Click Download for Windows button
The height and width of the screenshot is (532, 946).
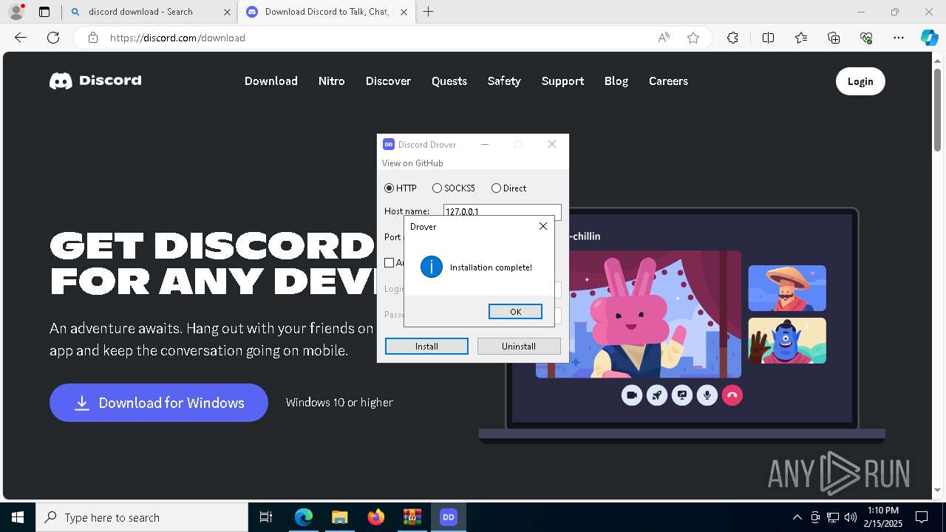pyautogui.click(x=159, y=403)
